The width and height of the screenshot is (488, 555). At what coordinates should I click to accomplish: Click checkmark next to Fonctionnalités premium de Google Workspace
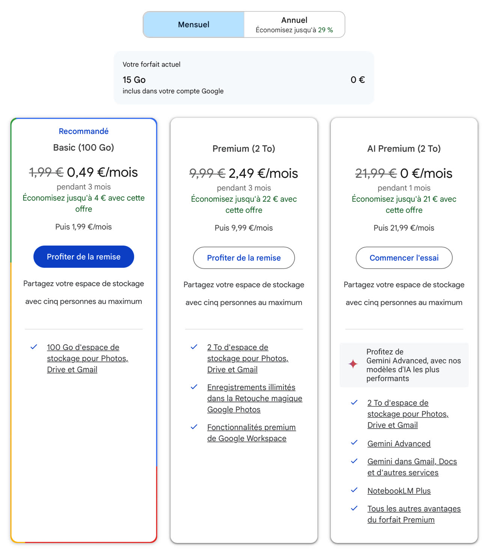tap(194, 427)
